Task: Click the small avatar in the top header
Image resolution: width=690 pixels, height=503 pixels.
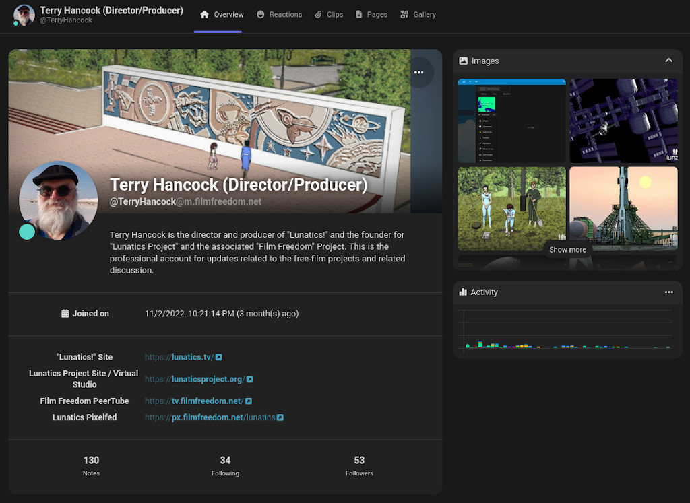Action: 24,15
